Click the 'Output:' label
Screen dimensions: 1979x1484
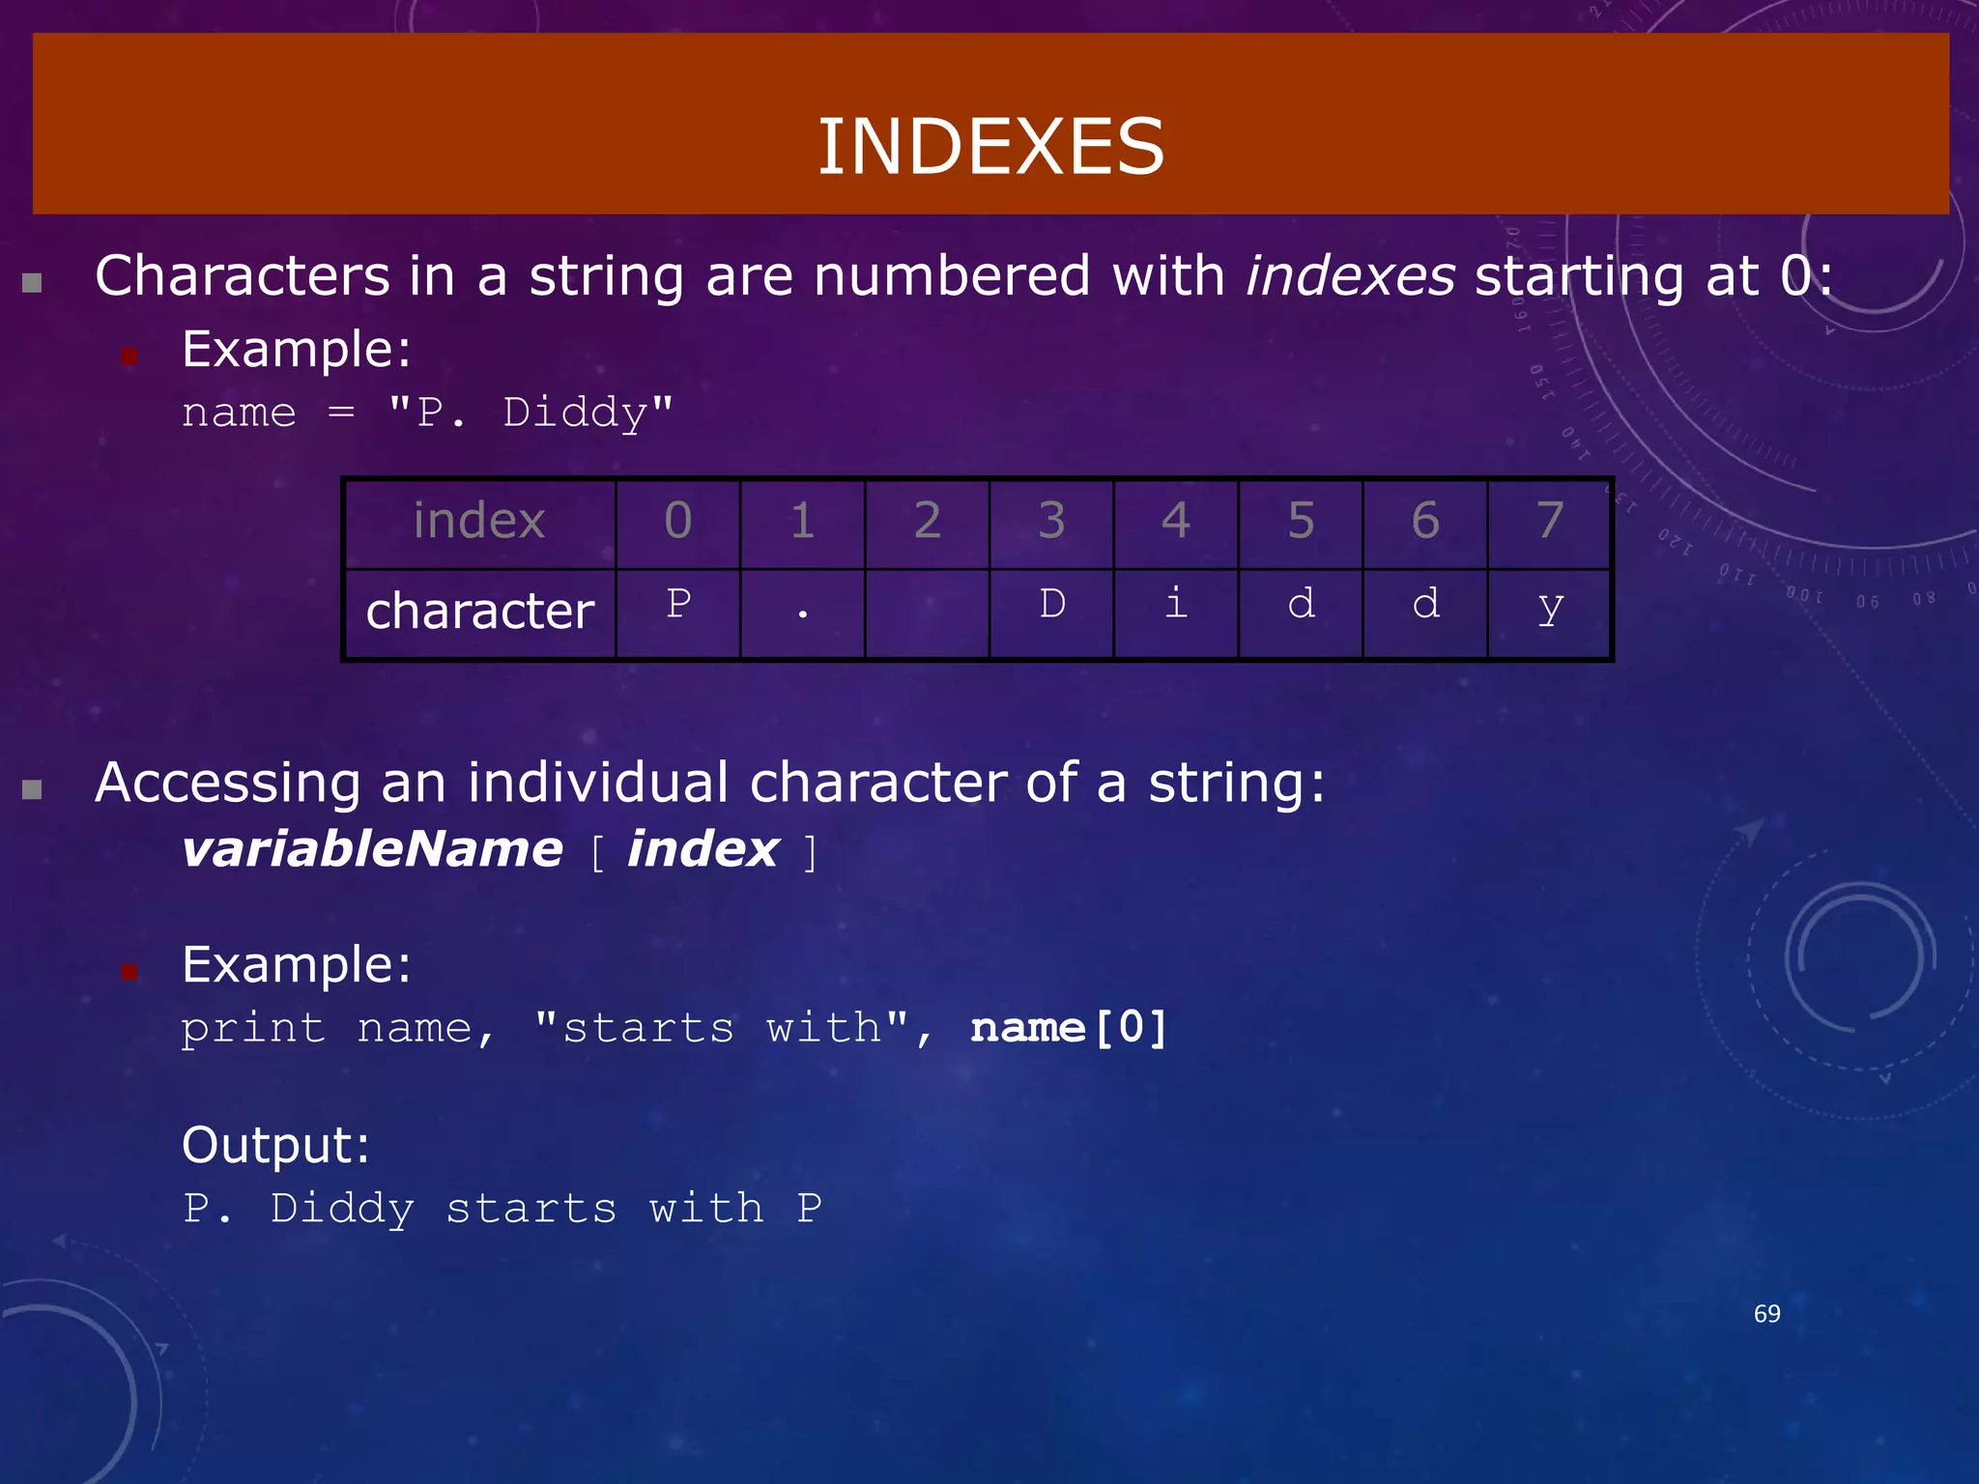275,1146
